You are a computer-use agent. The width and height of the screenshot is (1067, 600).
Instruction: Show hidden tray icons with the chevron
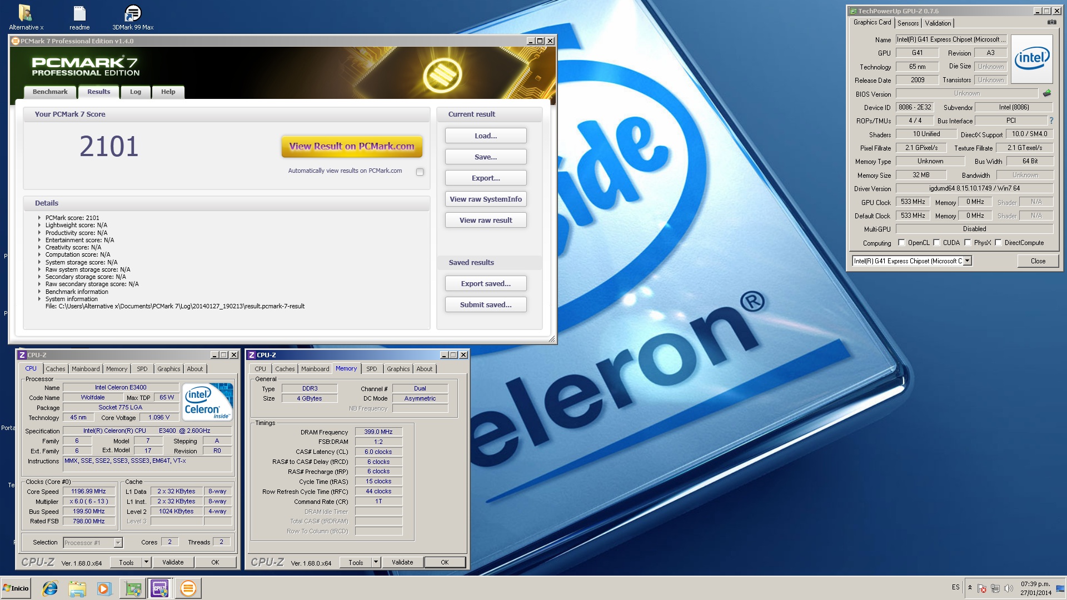click(970, 588)
